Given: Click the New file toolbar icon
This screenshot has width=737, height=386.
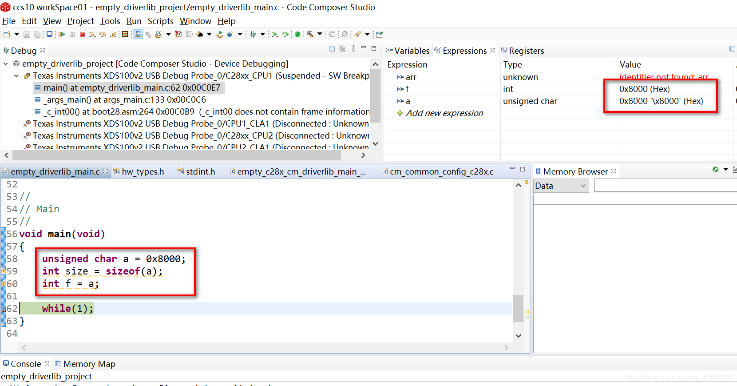Looking at the screenshot, I should 7,34.
